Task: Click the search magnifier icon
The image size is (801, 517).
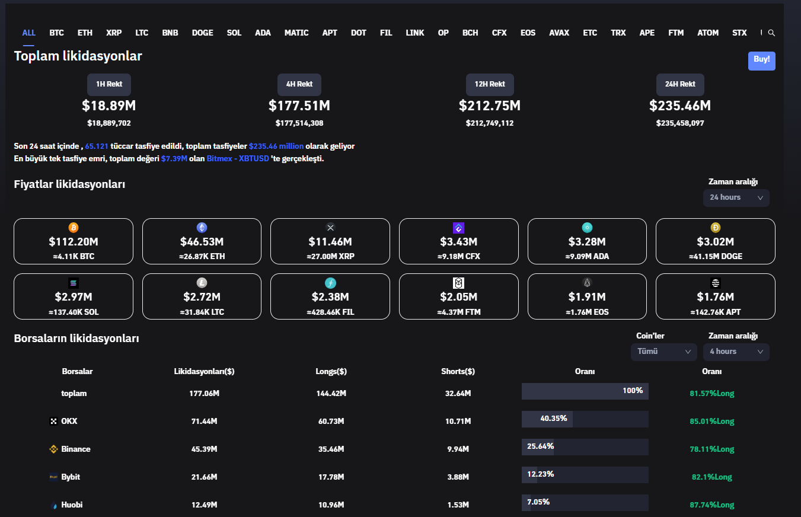Action: pos(771,33)
